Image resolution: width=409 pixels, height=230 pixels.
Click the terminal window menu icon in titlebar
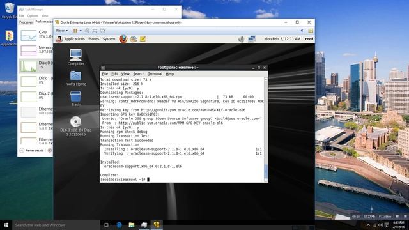103,68
